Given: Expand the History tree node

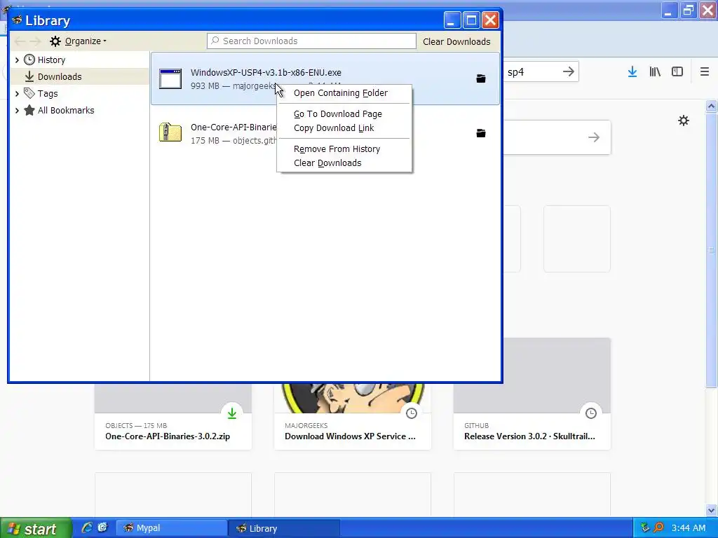Looking at the screenshot, I should tap(17, 60).
